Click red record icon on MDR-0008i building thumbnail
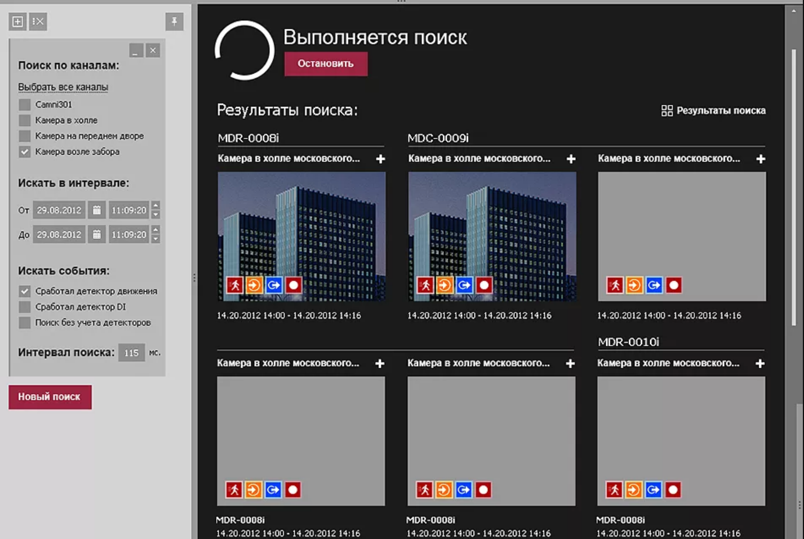Screen dimensions: 804x539 click(294, 285)
